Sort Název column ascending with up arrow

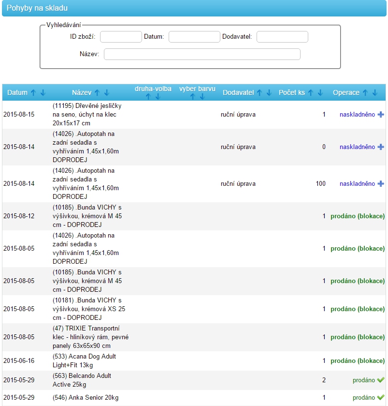[97, 92]
